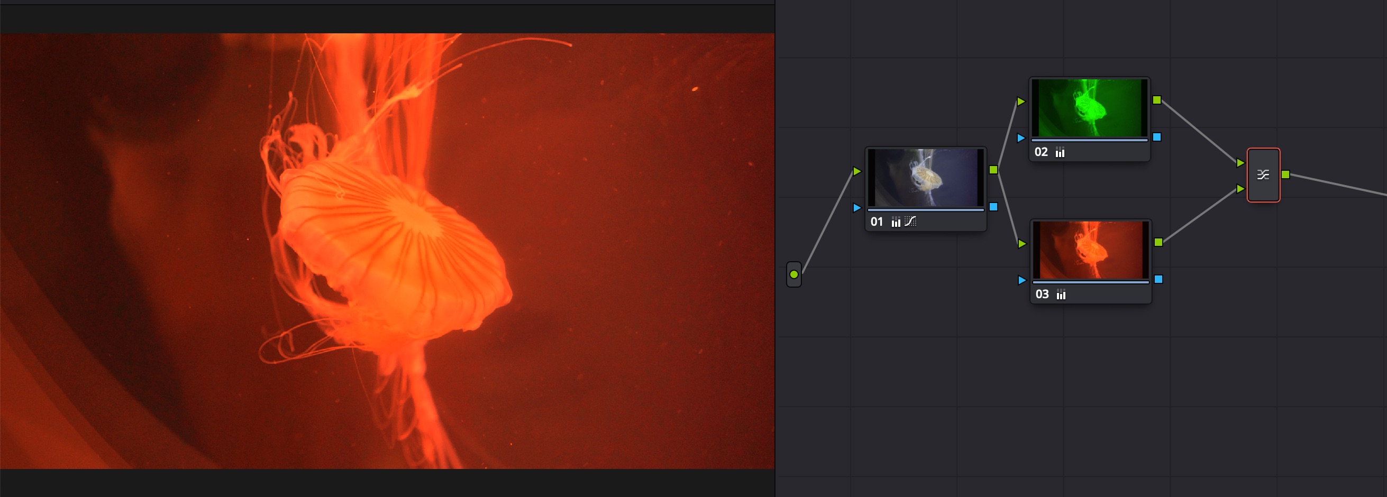Select the node 01 thumbnail
This screenshot has height=497, width=1387.
point(926,178)
